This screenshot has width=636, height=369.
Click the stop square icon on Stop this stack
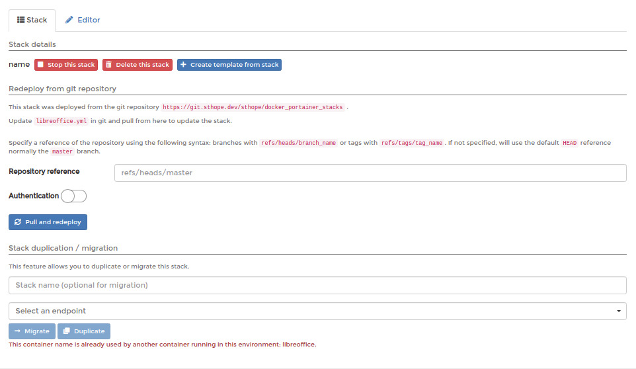pos(40,64)
